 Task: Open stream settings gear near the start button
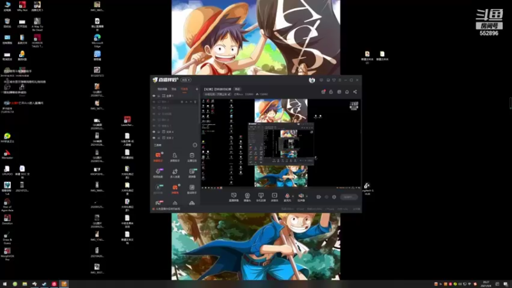click(x=334, y=197)
